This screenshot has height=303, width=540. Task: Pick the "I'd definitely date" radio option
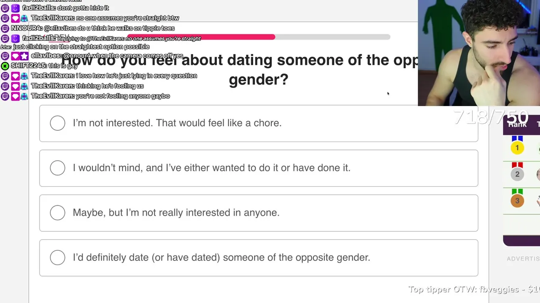57,258
